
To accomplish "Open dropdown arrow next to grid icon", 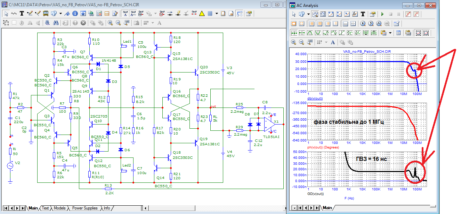I will click(x=217, y=14).
